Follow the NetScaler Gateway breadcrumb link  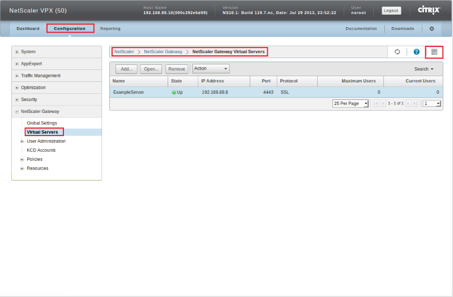tap(163, 51)
